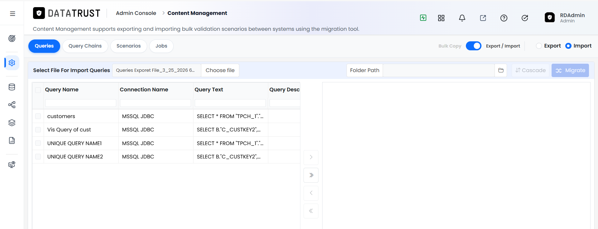Toggle the Bulk Copy / Export Import switch

(473, 46)
